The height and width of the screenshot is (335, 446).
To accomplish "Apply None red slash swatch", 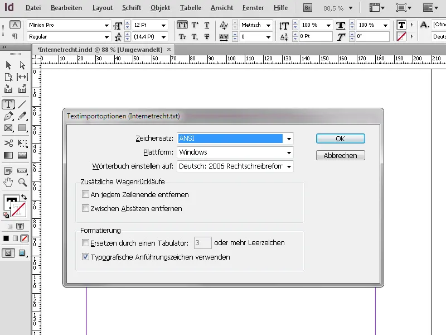I will (25, 238).
